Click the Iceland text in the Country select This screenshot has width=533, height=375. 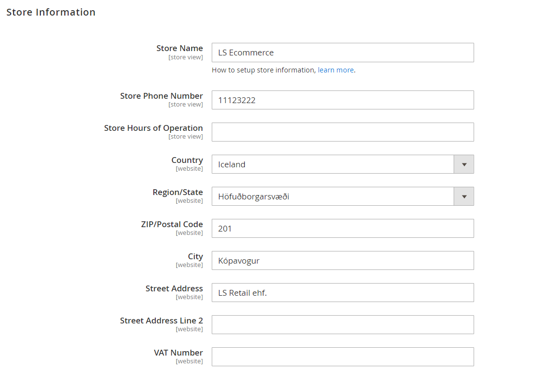click(232, 164)
